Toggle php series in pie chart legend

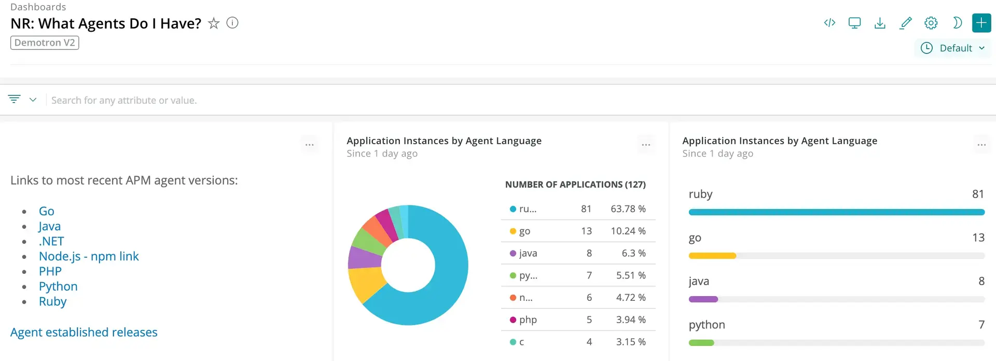click(x=527, y=320)
